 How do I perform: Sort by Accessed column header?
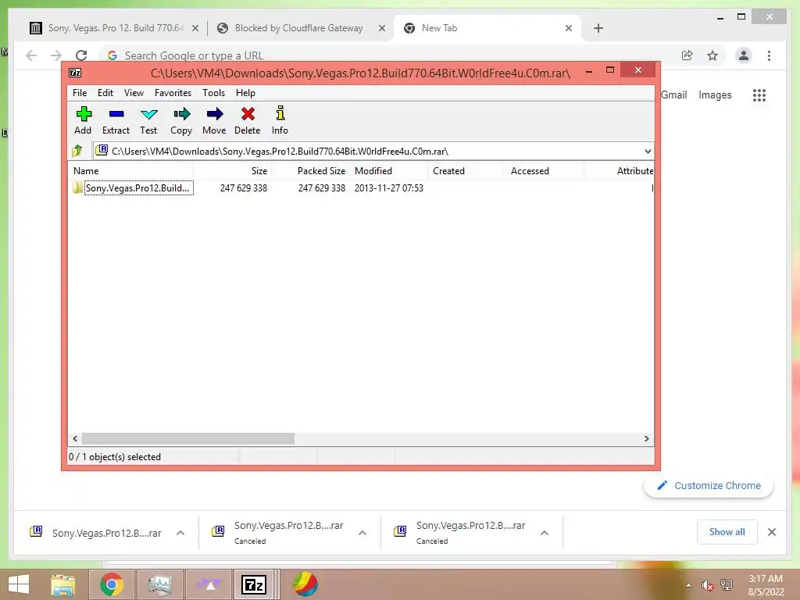(x=544, y=171)
